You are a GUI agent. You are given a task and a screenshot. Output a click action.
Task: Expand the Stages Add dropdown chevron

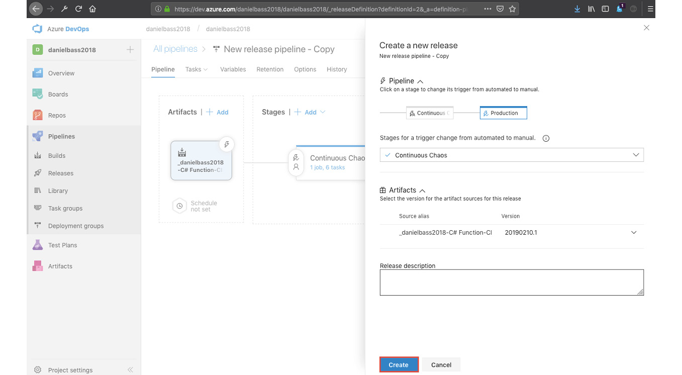click(x=323, y=112)
